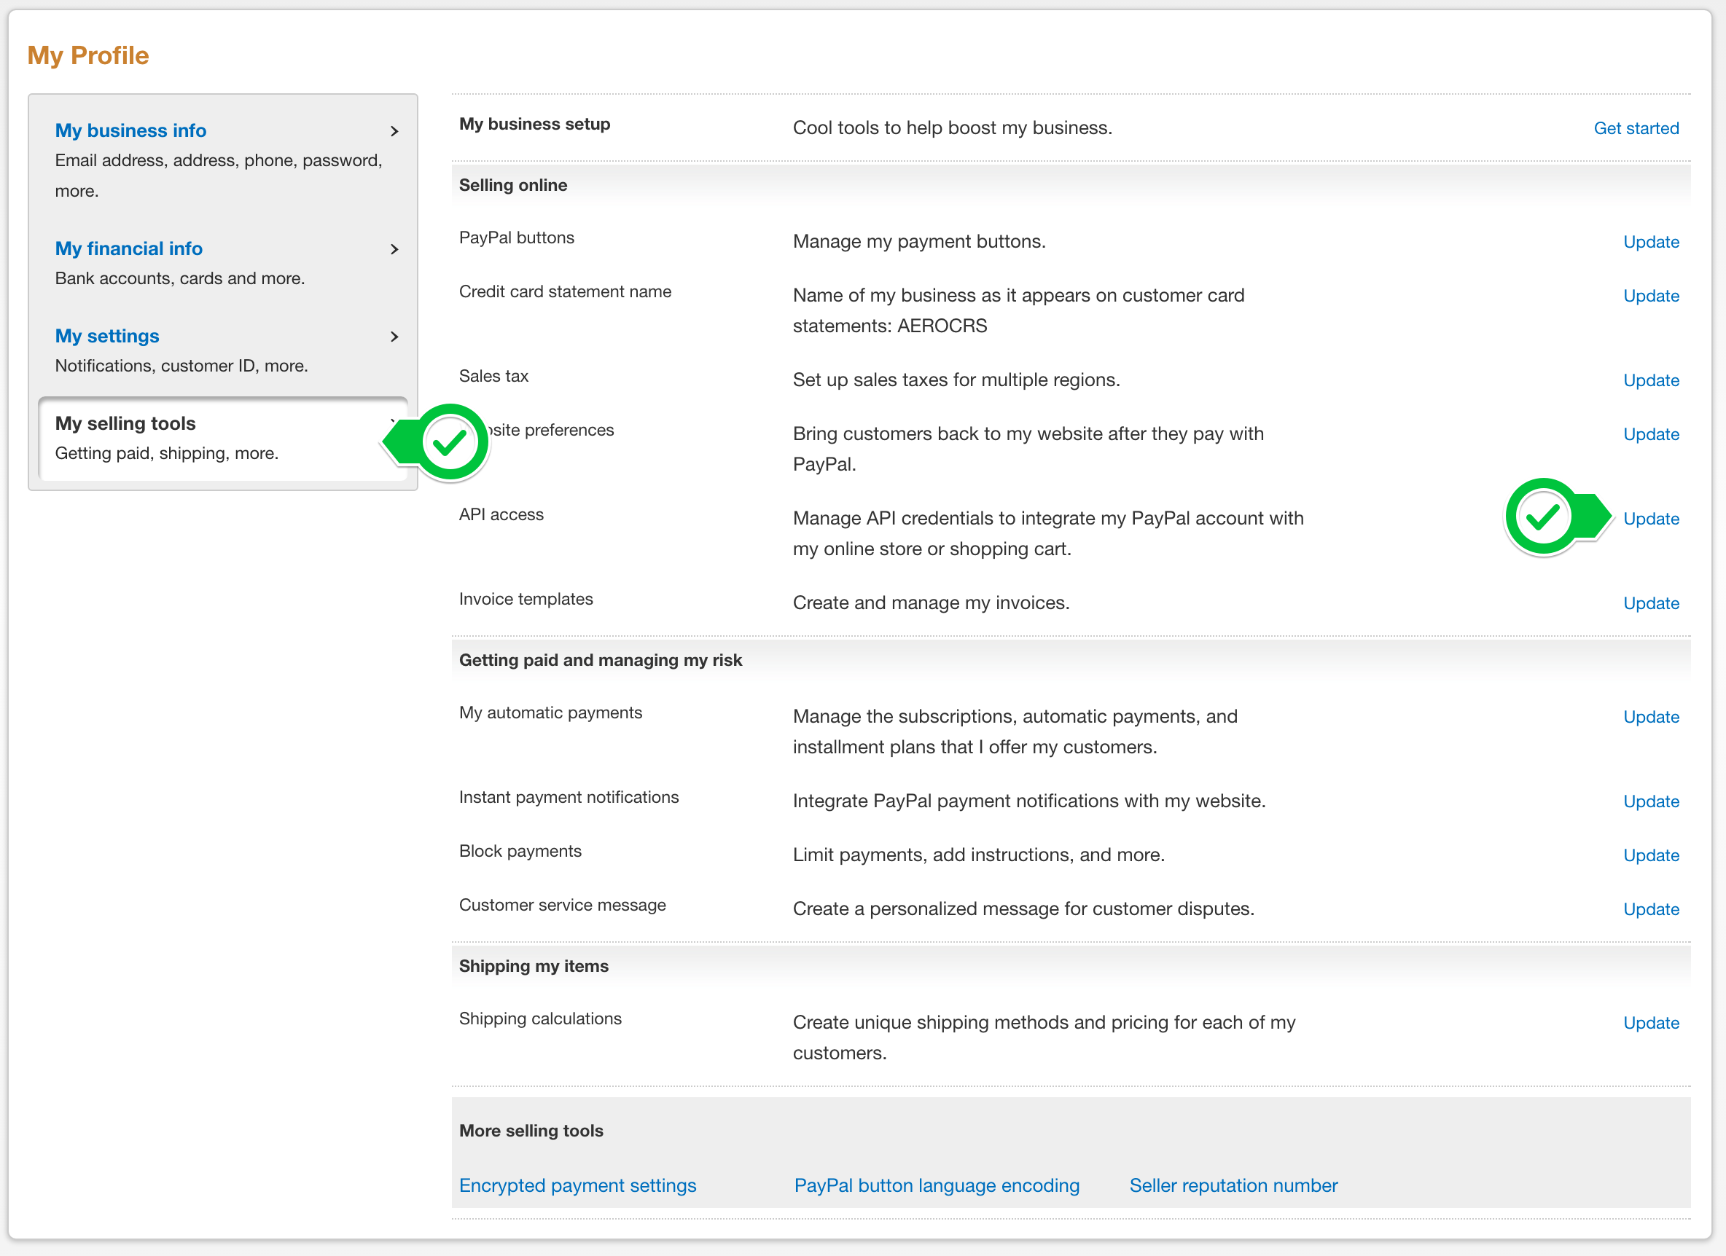The height and width of the screenshot is (1256, 1726).
Task: Open My settings section
Action: tap(107, 337)
